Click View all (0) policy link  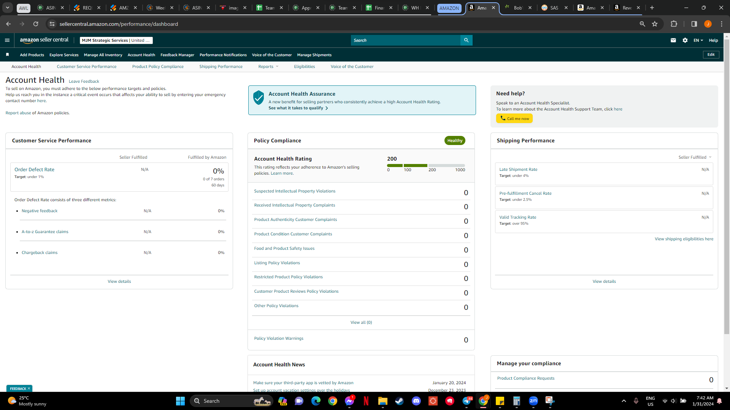point(361,323)
